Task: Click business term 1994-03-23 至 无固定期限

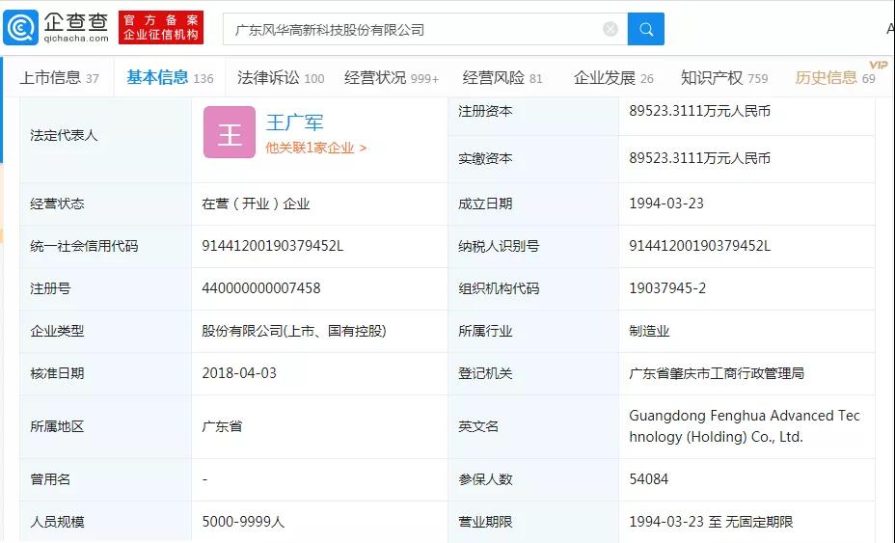Action: click(711, 522)
